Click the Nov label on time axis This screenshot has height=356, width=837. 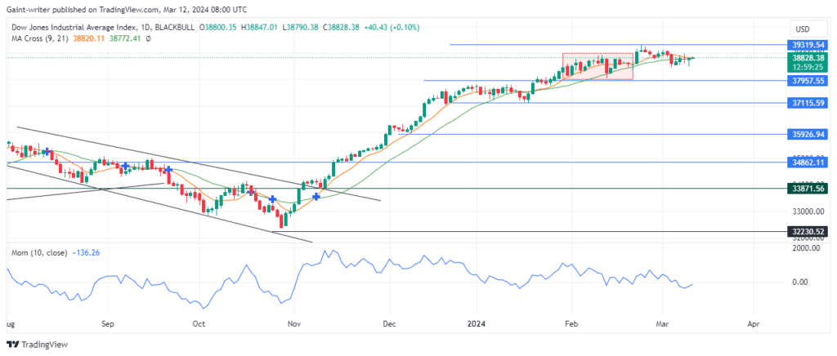pos(294,323)
